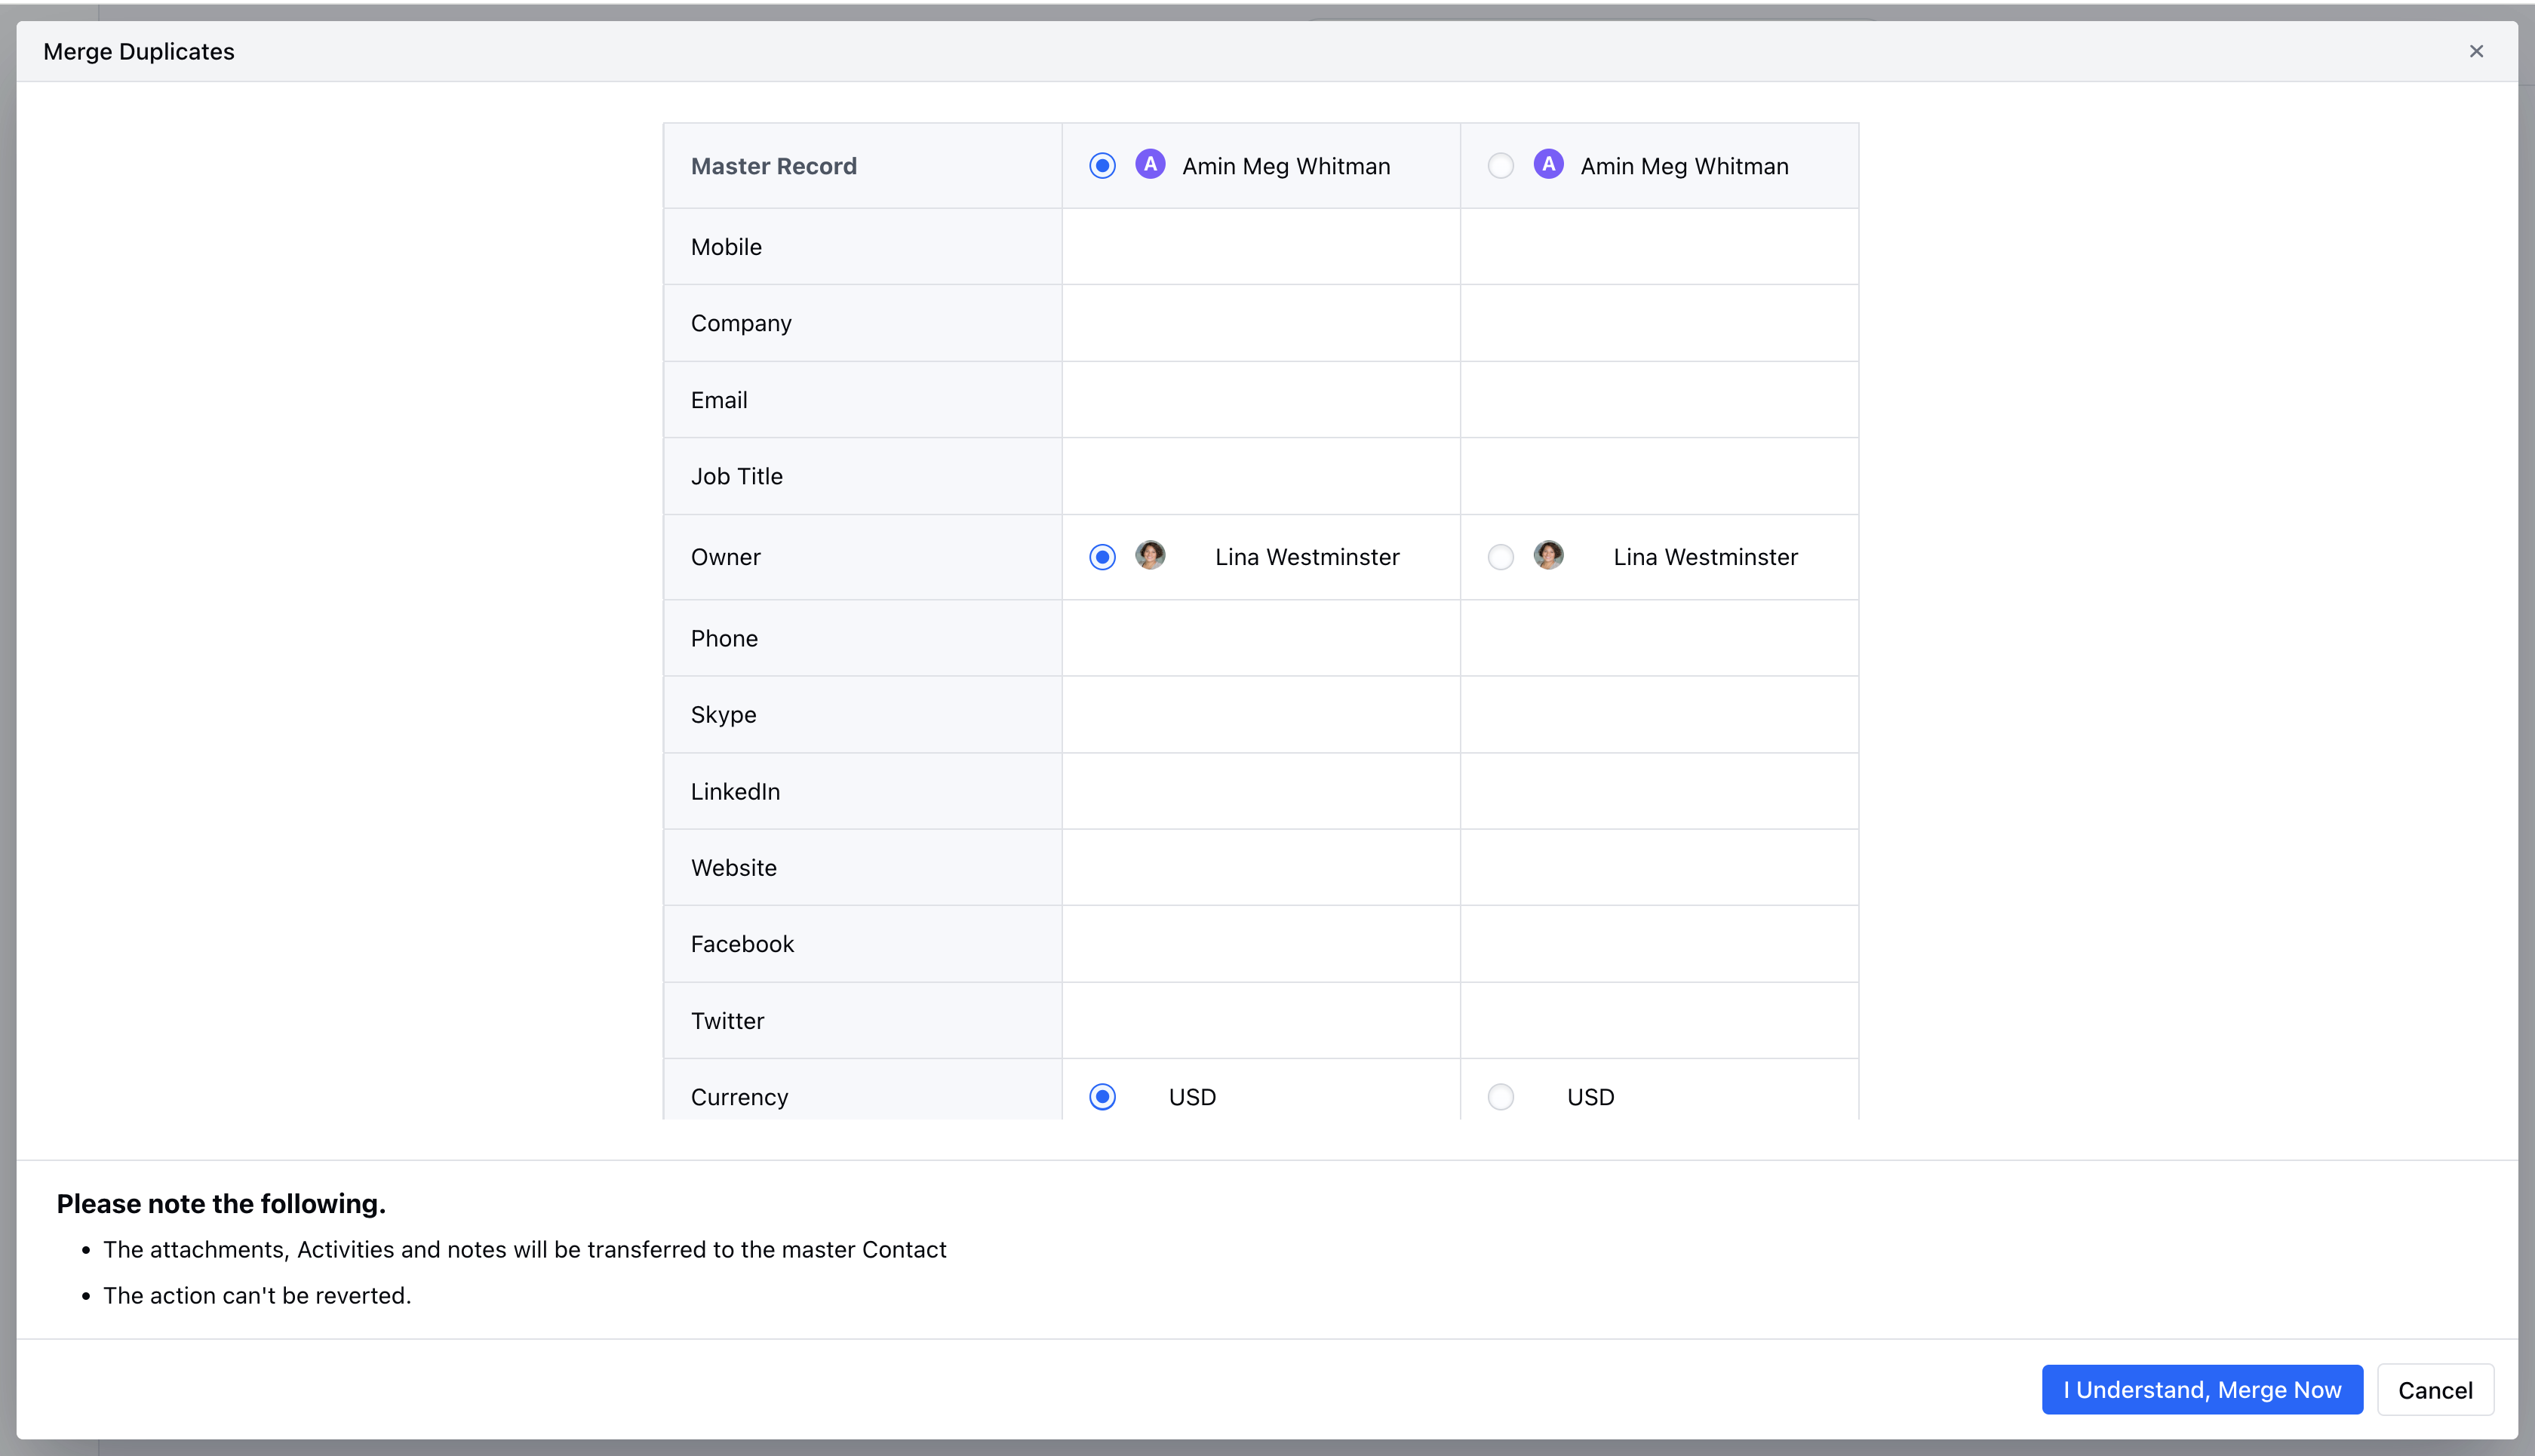The image size is (2535, 1456).
Task: Click second Lina Westminster owner photo
Action: 1548,555
